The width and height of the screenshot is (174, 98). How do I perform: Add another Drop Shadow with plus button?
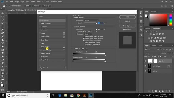point(64,60)
